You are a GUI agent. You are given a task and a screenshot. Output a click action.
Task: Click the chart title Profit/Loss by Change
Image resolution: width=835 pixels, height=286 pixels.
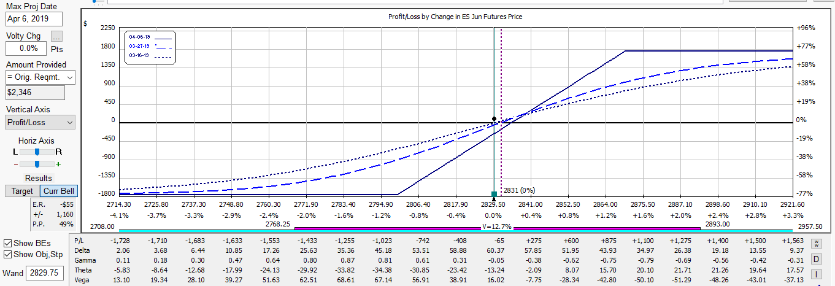tap(455, 17)
